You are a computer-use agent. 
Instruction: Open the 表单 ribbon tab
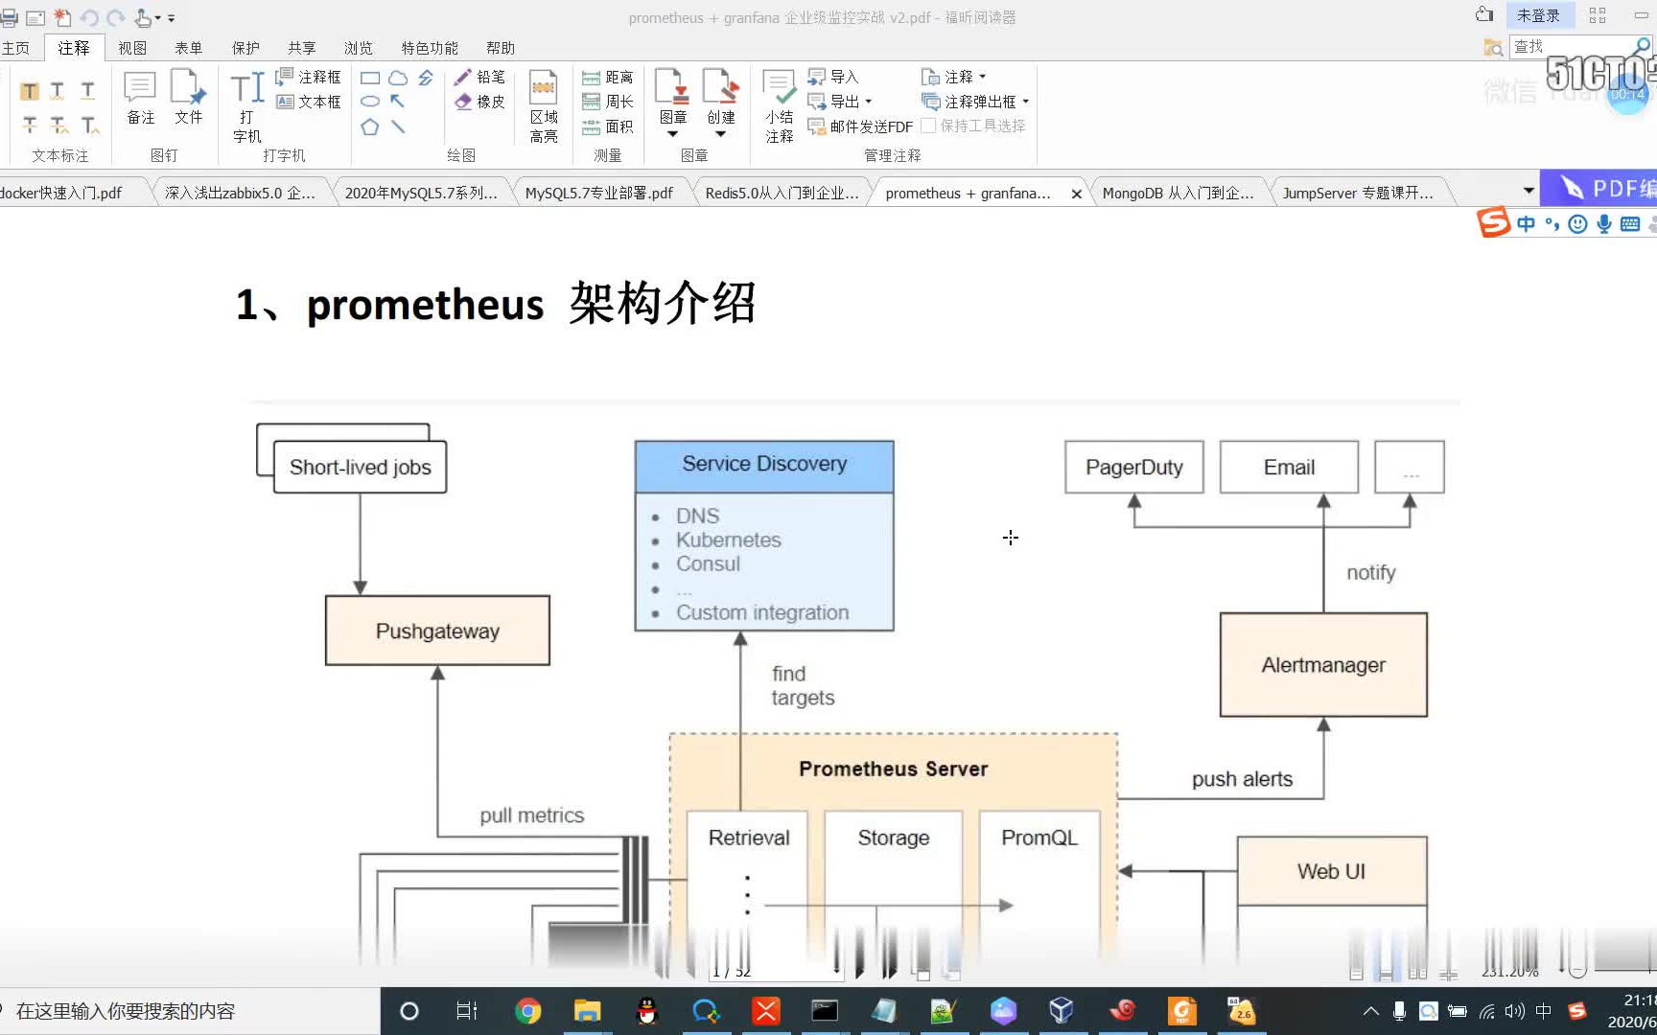[189, 48]
